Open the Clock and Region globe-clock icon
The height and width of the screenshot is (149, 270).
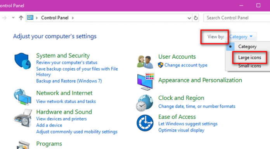tap(144, 103)
